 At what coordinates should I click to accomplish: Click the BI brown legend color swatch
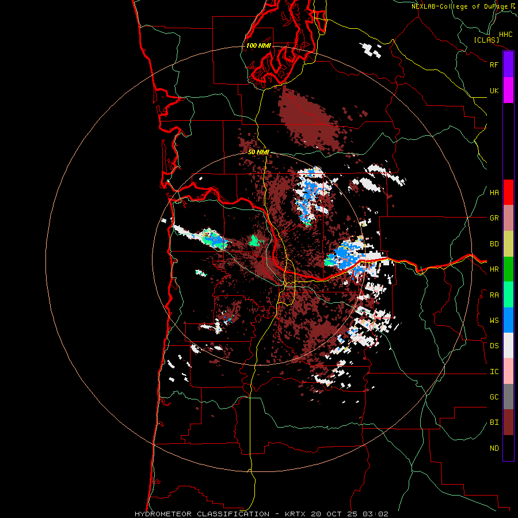(508, 422)
